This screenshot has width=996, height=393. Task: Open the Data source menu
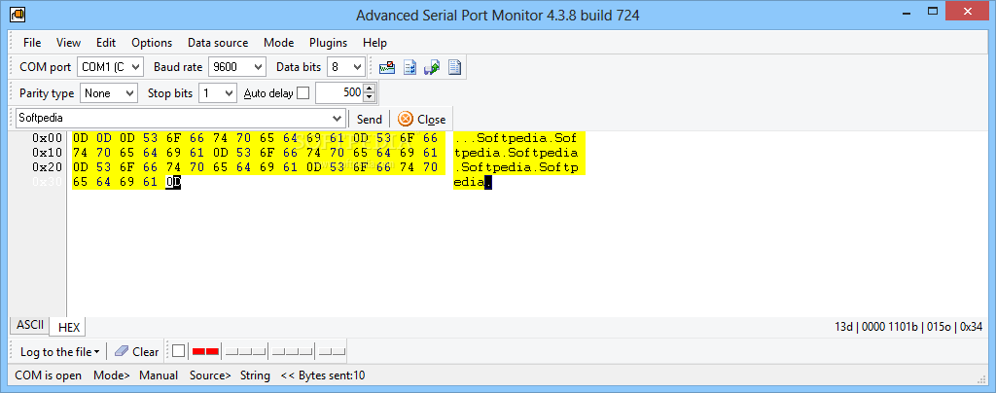tap(218, 43)
